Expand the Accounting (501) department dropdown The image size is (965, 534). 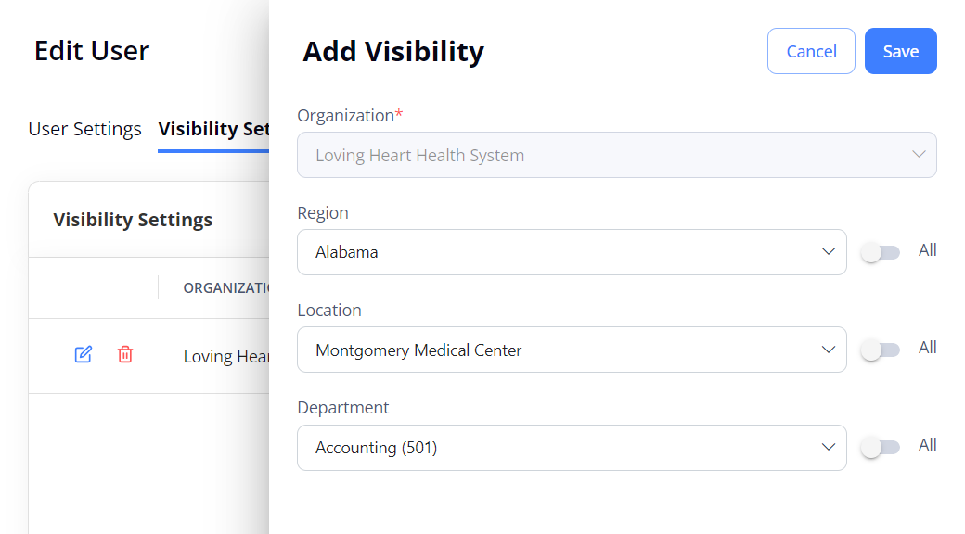(572, 447)
